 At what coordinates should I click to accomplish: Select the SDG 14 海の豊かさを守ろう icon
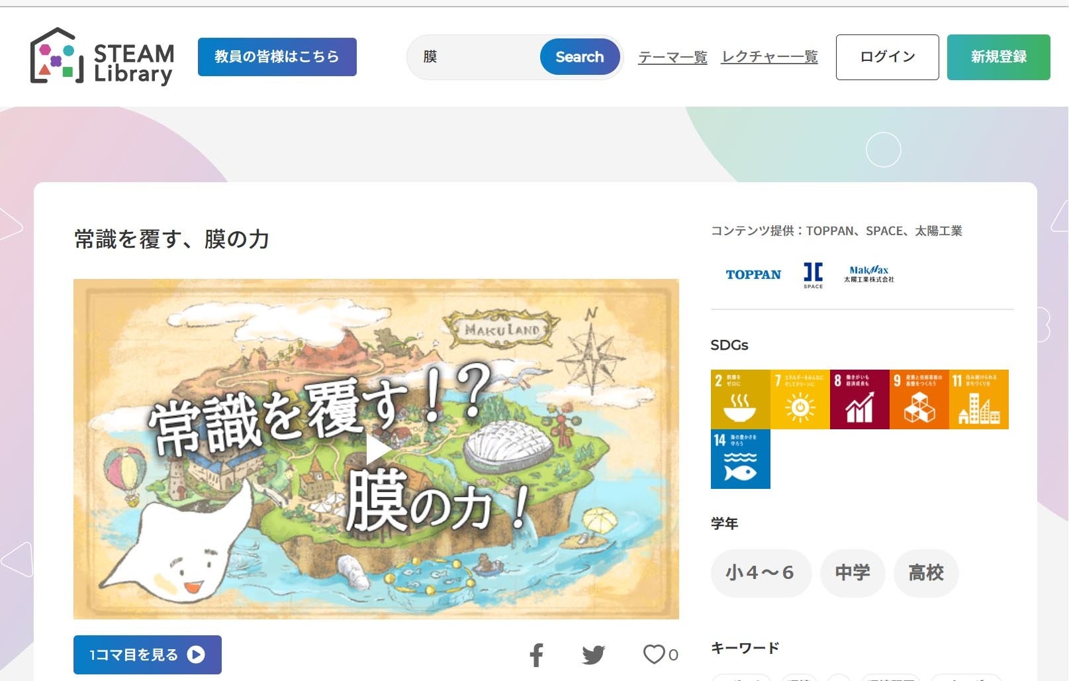(x=739, y=460)
